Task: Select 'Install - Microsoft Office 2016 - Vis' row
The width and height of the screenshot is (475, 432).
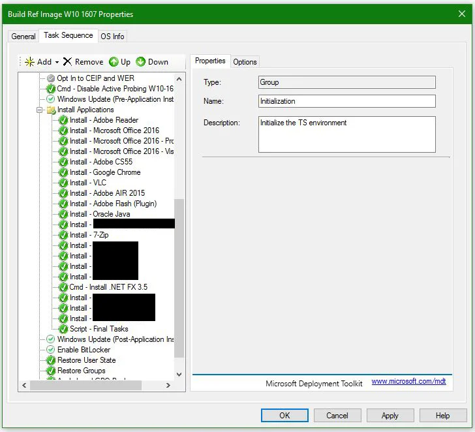Action: pyautogui.click(x=122, y=151)
